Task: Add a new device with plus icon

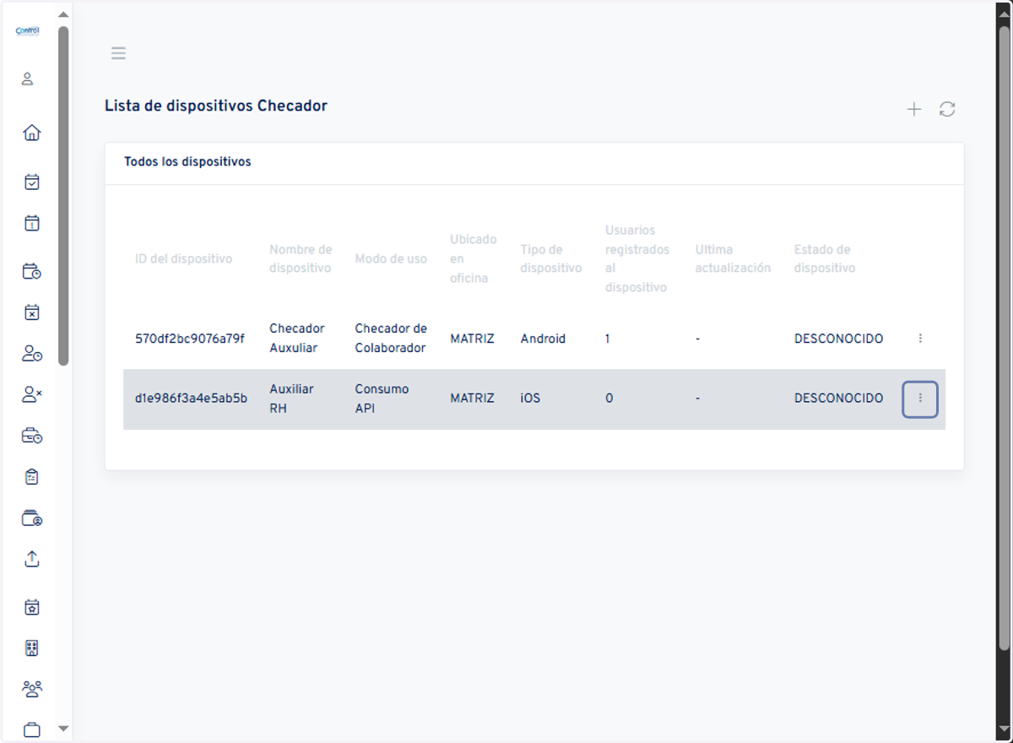Action: coord(913,109)
